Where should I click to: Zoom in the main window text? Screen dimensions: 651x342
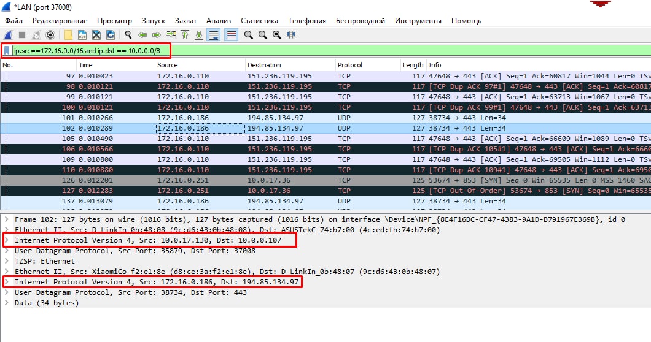point(249,35)
